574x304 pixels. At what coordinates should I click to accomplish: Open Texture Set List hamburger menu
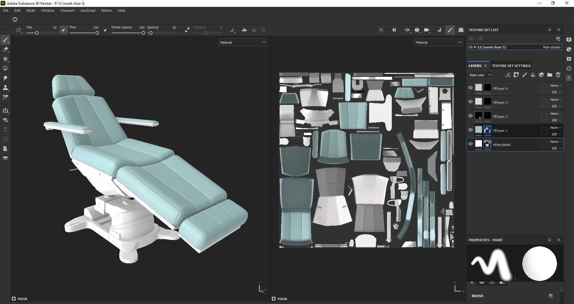(x=558, y=39)
